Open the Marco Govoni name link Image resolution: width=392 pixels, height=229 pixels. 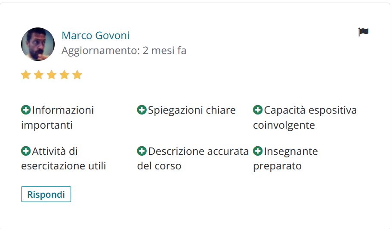pos(96,36)
